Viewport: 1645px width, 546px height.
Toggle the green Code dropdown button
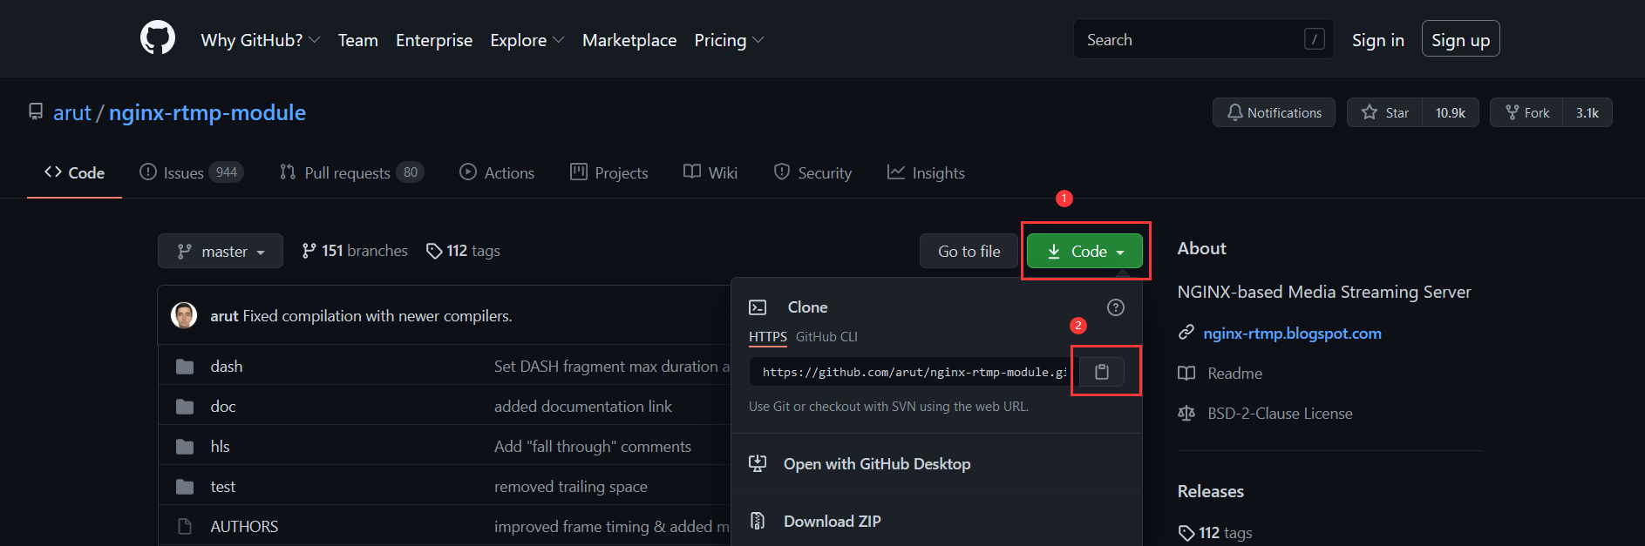click(1084, 251)
